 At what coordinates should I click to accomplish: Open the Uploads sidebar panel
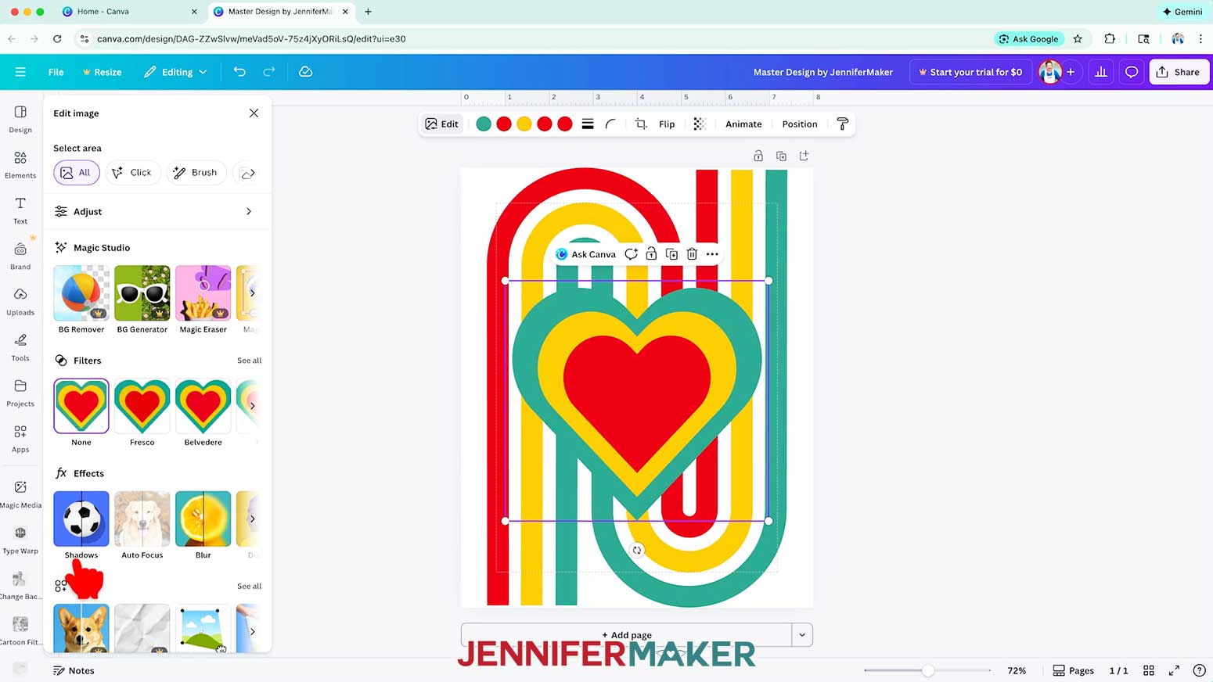click(20, 301)
